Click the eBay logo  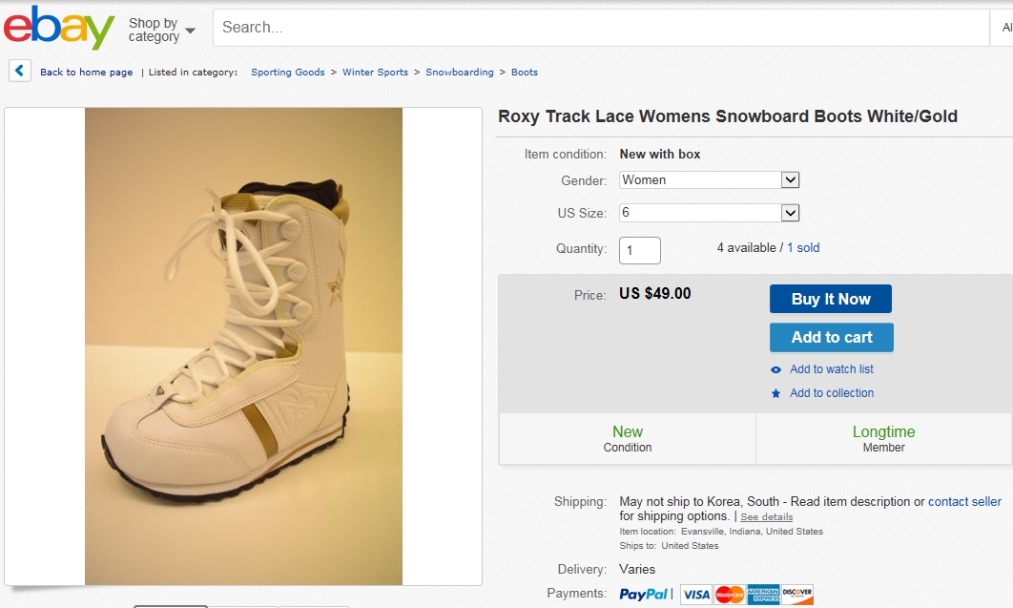point(59,28)
